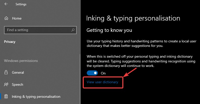200x104 pixels.
Task: Click the sidebar vertical scrollbar
Action: click(x=80, y=75)
